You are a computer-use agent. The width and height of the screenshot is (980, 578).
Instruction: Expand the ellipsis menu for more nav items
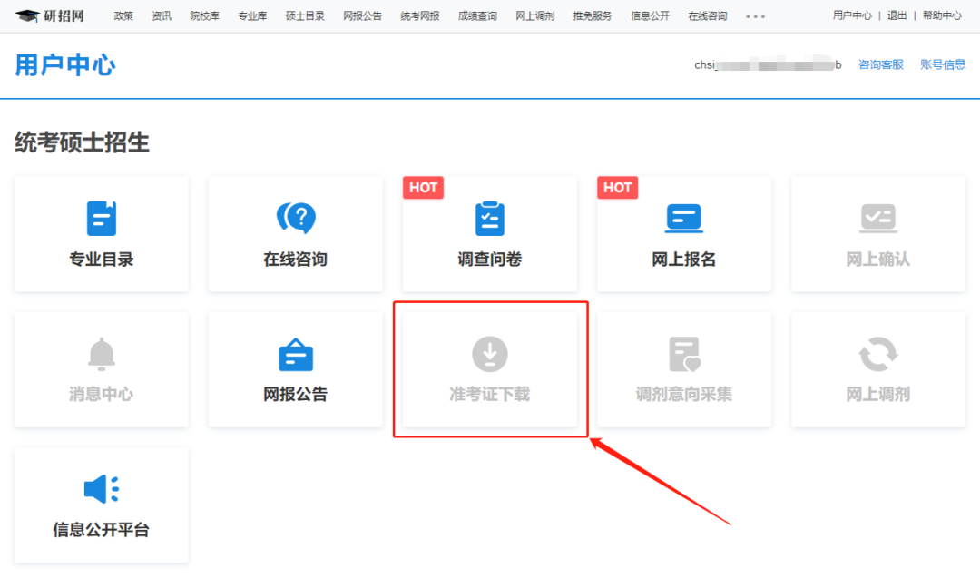(x=755, y=15)
